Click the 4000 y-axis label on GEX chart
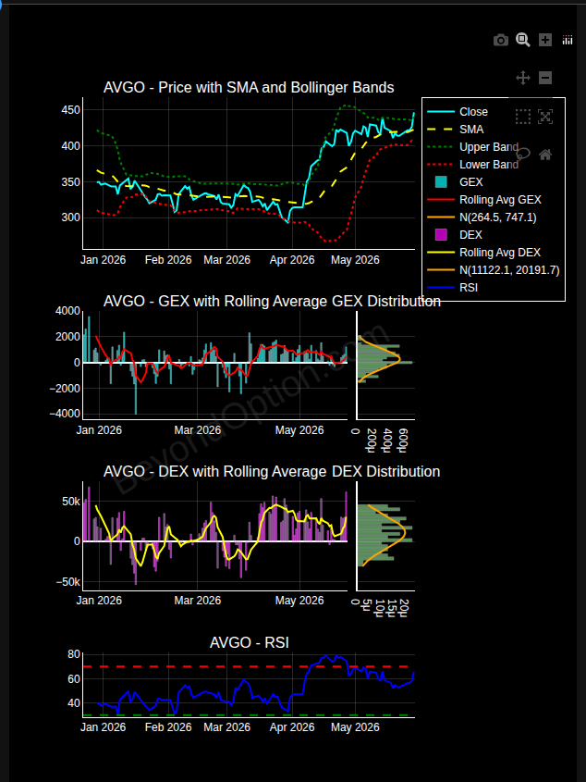The image size is (586, 782). (66, 311)
